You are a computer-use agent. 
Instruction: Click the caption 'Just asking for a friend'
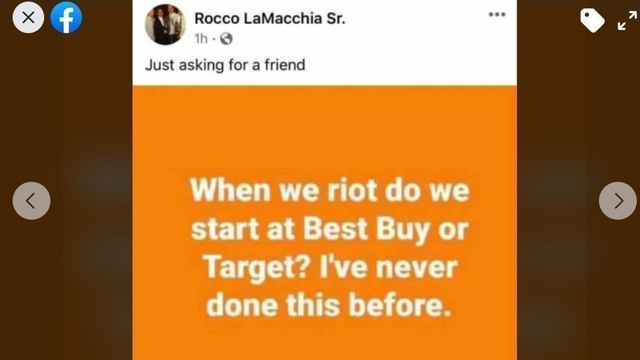[x=225, y=66]
